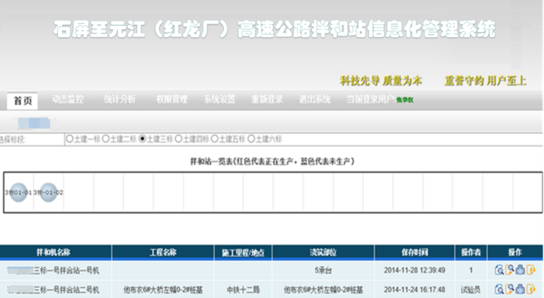Click the 退出系统 link
Viewport: 544px width, 298px height.
pos(315,99)
